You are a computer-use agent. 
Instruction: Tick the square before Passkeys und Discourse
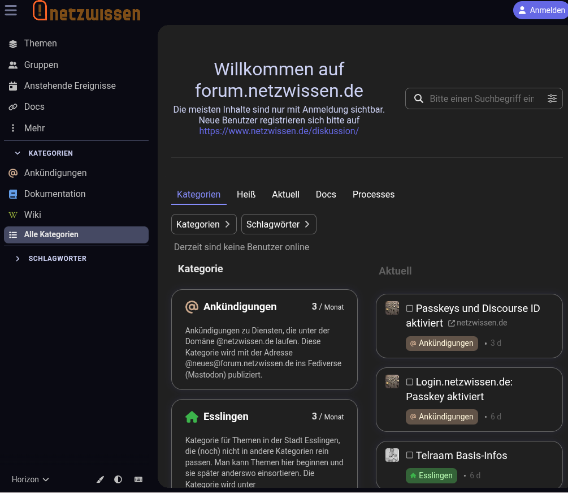pyautogui.click(x=410, y=308)
